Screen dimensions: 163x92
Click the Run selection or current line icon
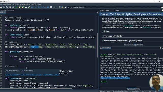[26, 7]
